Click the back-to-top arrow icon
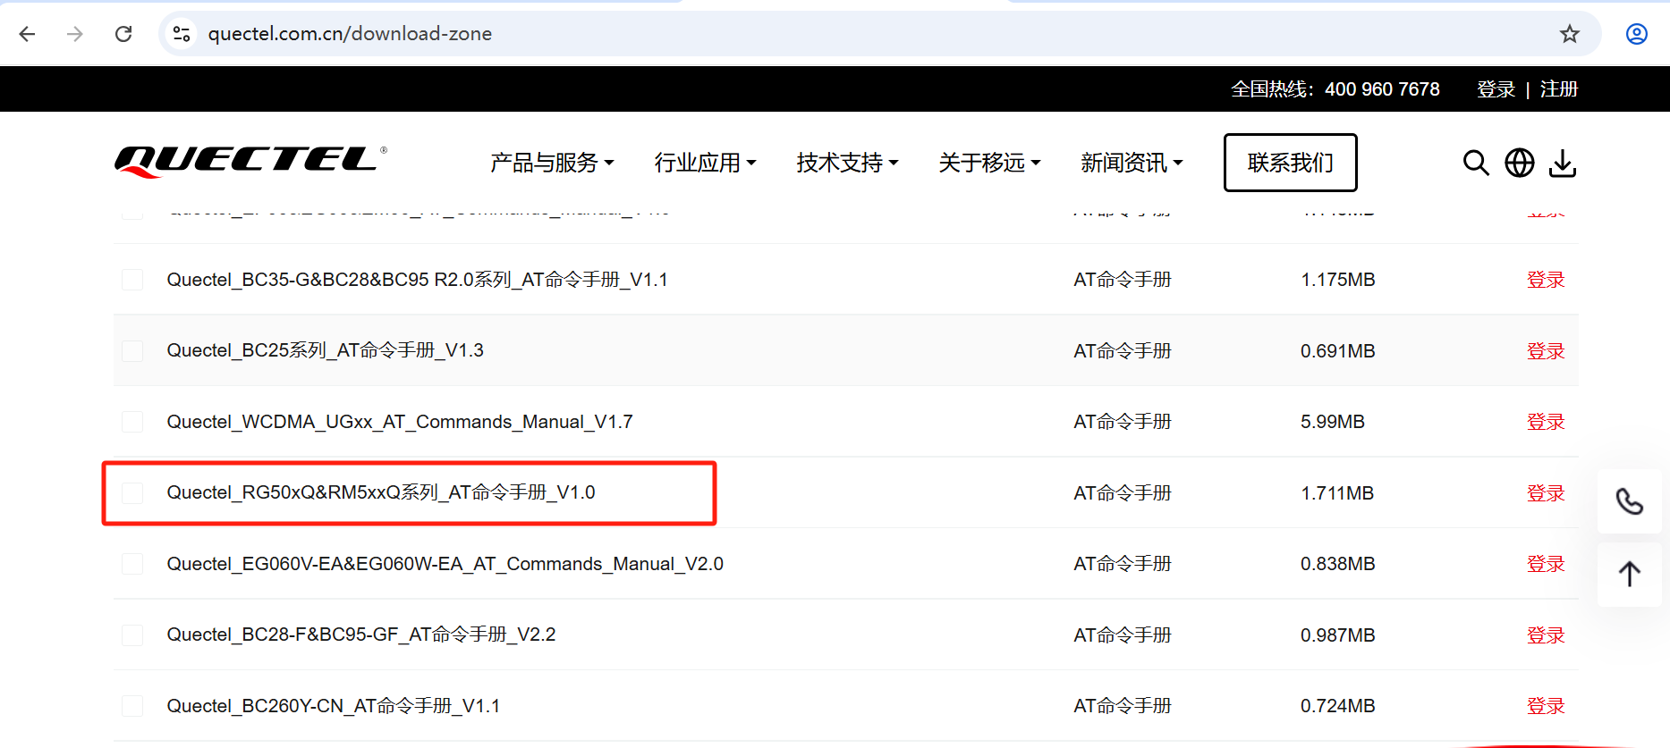 tap(1629, 574)
